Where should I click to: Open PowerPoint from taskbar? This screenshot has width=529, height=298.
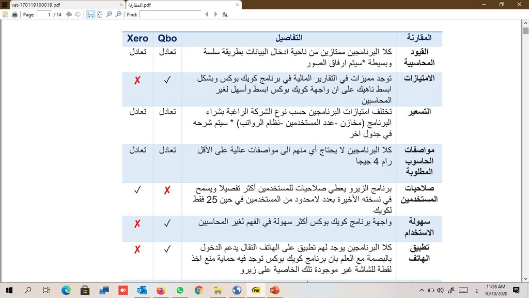pyautogui.click(x=275, y=290)
